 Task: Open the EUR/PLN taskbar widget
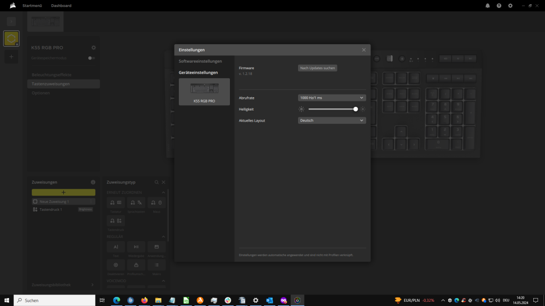[x=414, y=301]
